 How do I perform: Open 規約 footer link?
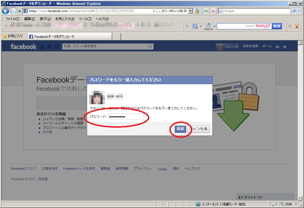[176, 169]
